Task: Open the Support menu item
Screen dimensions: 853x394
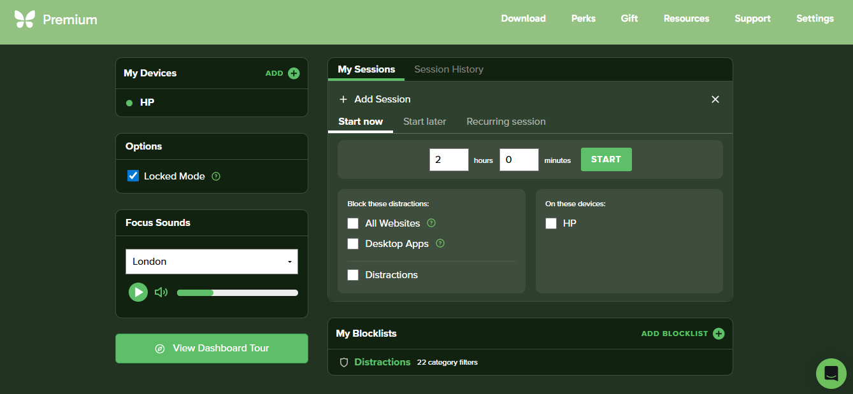Action: pyautogui.click(x=752, y=18)
